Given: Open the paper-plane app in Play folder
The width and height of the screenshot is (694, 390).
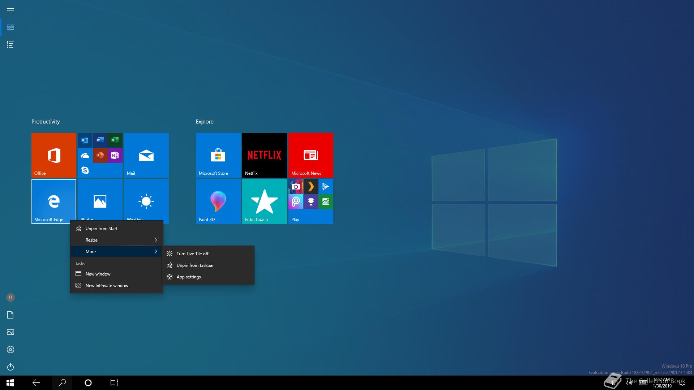Looking at the screenshot, I should point(326,186).
